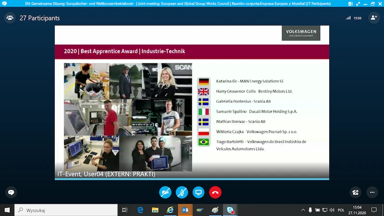The image size is (384, 216).
Task: Click the Swedish flag next to Mathias Borovac
Action: (204, 122)
